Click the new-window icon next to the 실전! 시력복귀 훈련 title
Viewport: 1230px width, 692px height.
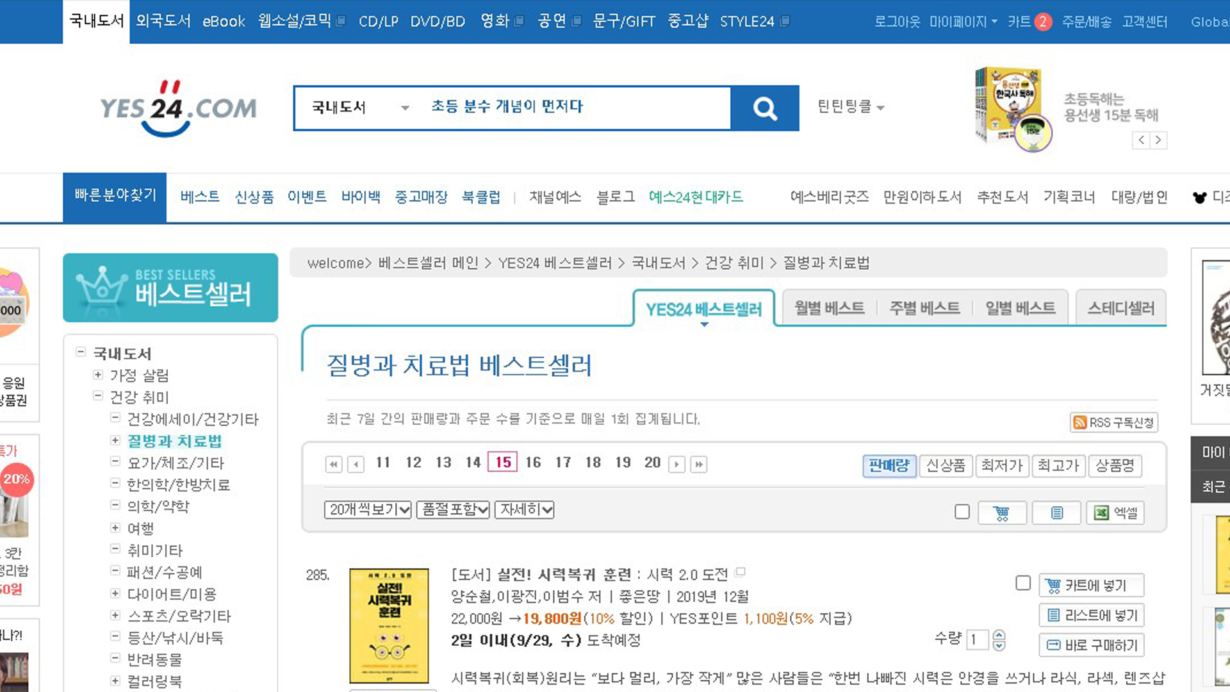(741, 572)
